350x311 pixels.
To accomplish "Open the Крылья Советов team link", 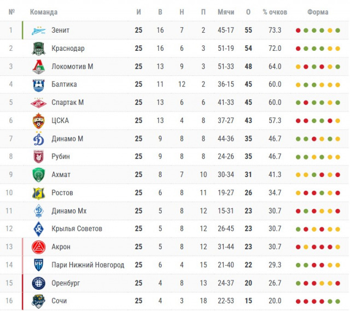I will (77, 229).
